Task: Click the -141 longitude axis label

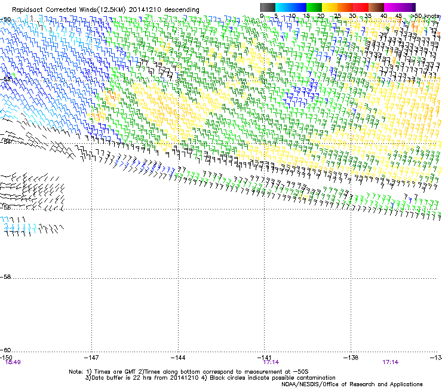Action: pos(264,358)
